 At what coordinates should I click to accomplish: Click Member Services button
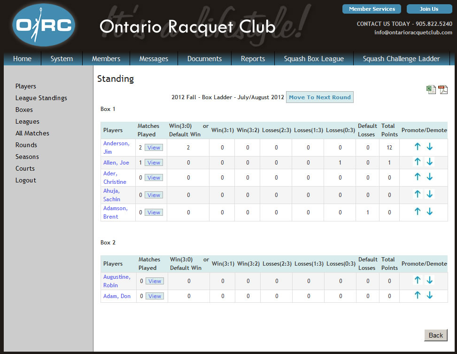tap(372, 9)
